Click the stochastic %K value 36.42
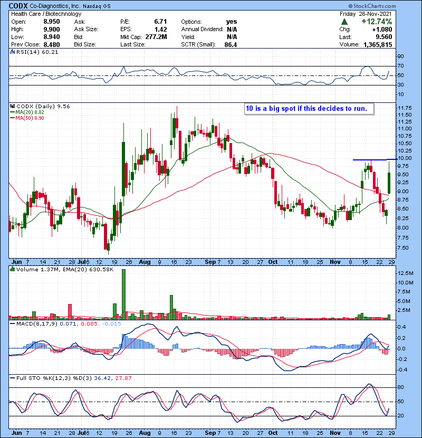 [x=102, y=378]
